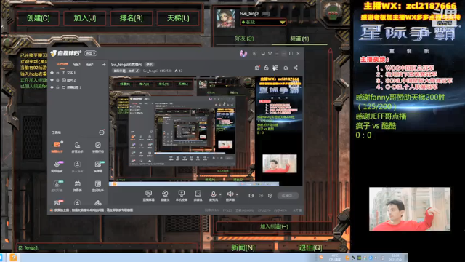Click the 创建(C) button
The height and width of the screenshot is (262, 465).
(38, 18)
